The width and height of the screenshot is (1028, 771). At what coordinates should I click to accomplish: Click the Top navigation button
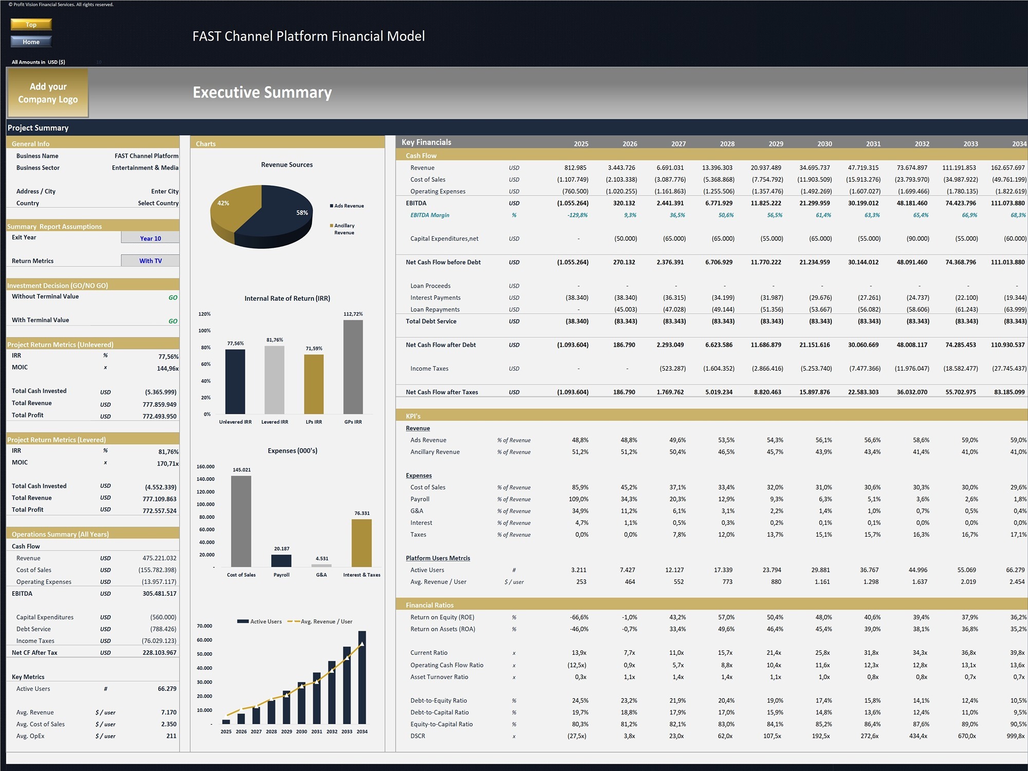(31, 24)
